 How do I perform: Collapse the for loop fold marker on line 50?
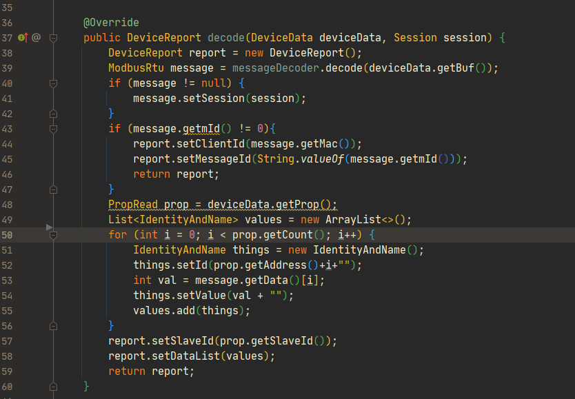point(53,235)
